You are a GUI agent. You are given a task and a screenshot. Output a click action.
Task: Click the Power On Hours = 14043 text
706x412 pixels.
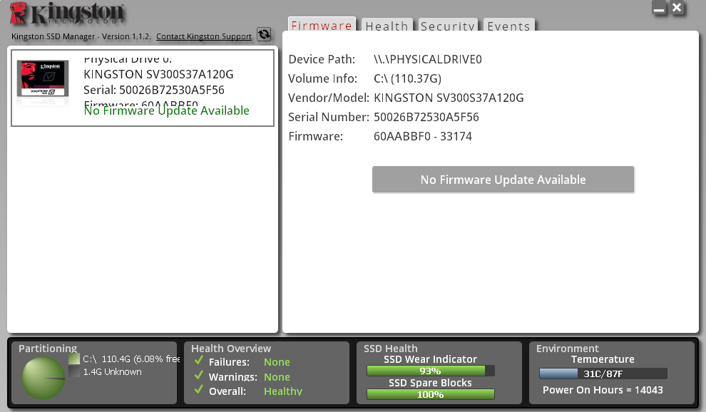pos(603,390)
